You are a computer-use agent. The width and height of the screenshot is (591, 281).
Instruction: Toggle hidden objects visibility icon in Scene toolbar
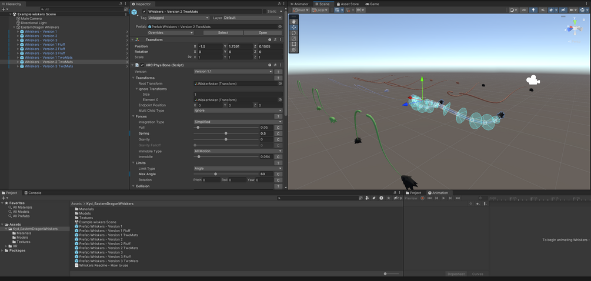point(563,10)
